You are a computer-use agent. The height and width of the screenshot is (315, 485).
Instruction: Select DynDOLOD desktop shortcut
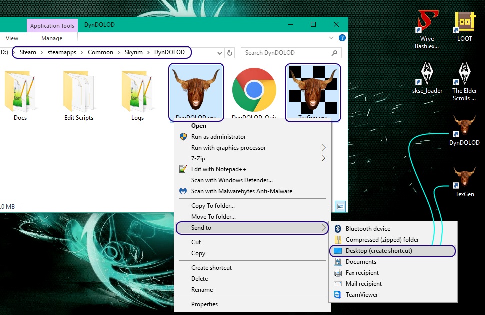[464, 130]
